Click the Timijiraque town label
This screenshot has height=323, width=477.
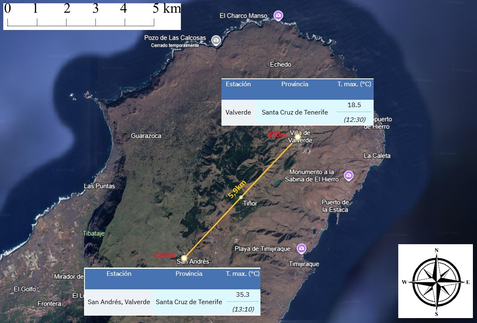[x=304, y=264]
